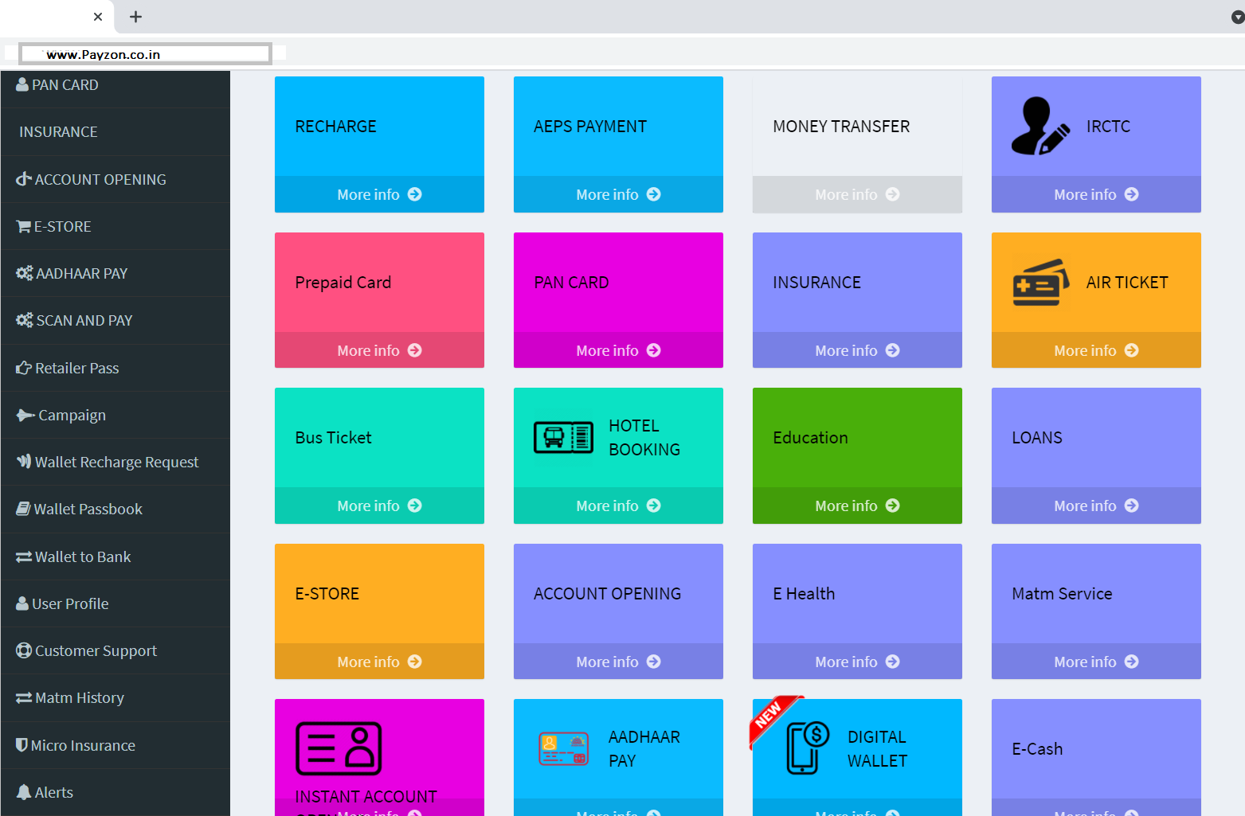Click the HOTEL BOOKING ticket icon
This screenshot has height=816, width=1245.
563,438
